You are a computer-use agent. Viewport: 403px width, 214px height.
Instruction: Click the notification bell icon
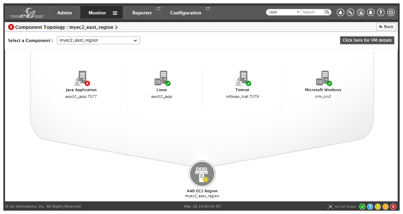pos(371,12)
